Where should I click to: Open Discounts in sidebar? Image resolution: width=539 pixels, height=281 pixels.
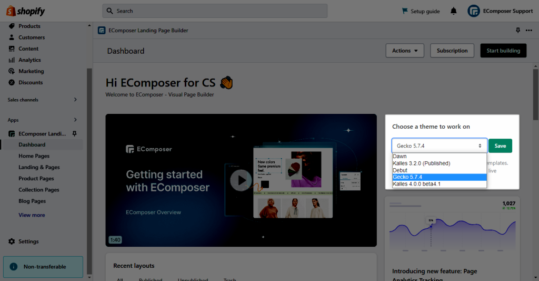[30, 83]
